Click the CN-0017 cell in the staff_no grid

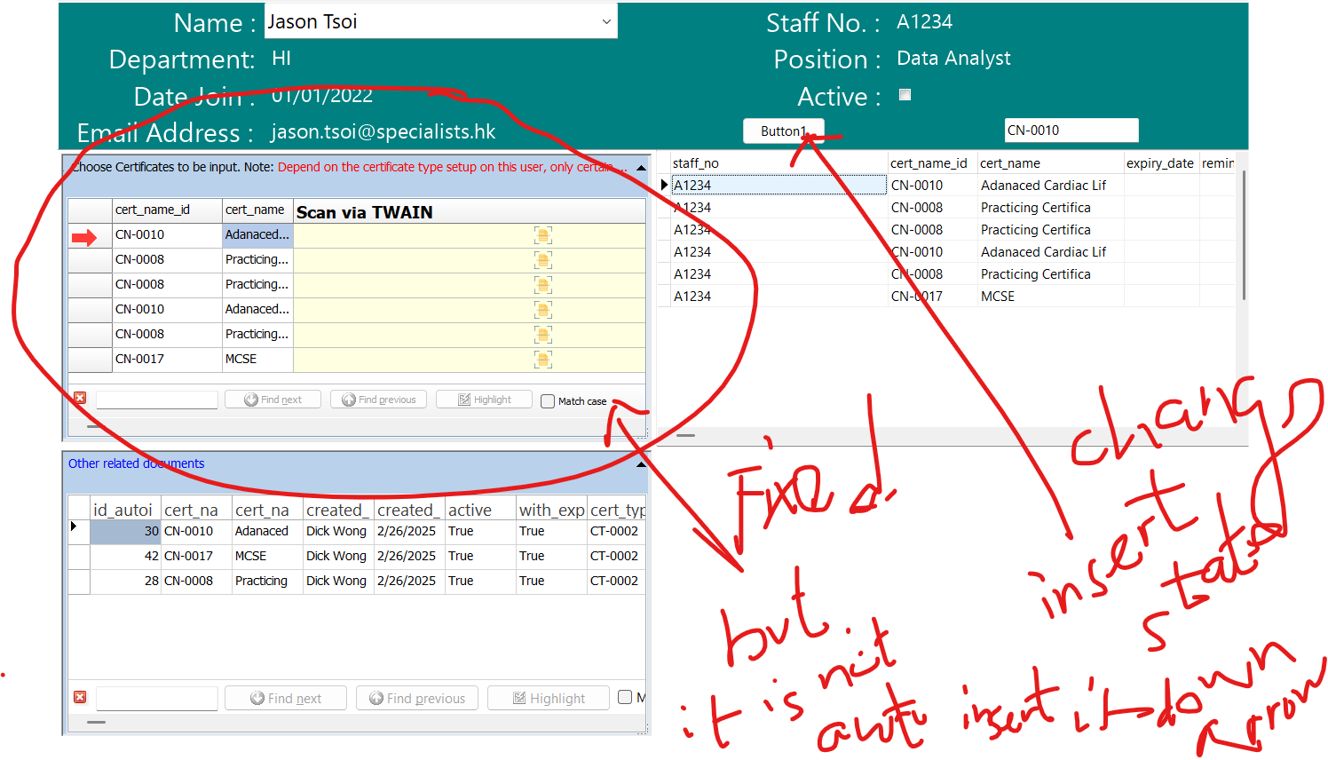[x=932, y=297]
